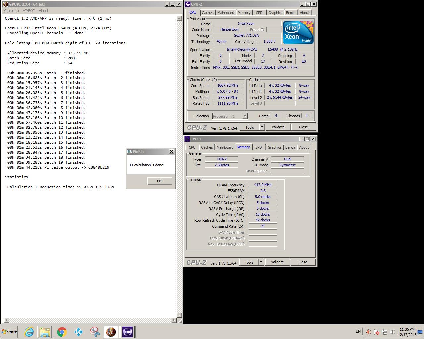Screen dimensions: 424x339
Task: Click the Code Name Harpertown field
Action: click(x=230, y=29)
